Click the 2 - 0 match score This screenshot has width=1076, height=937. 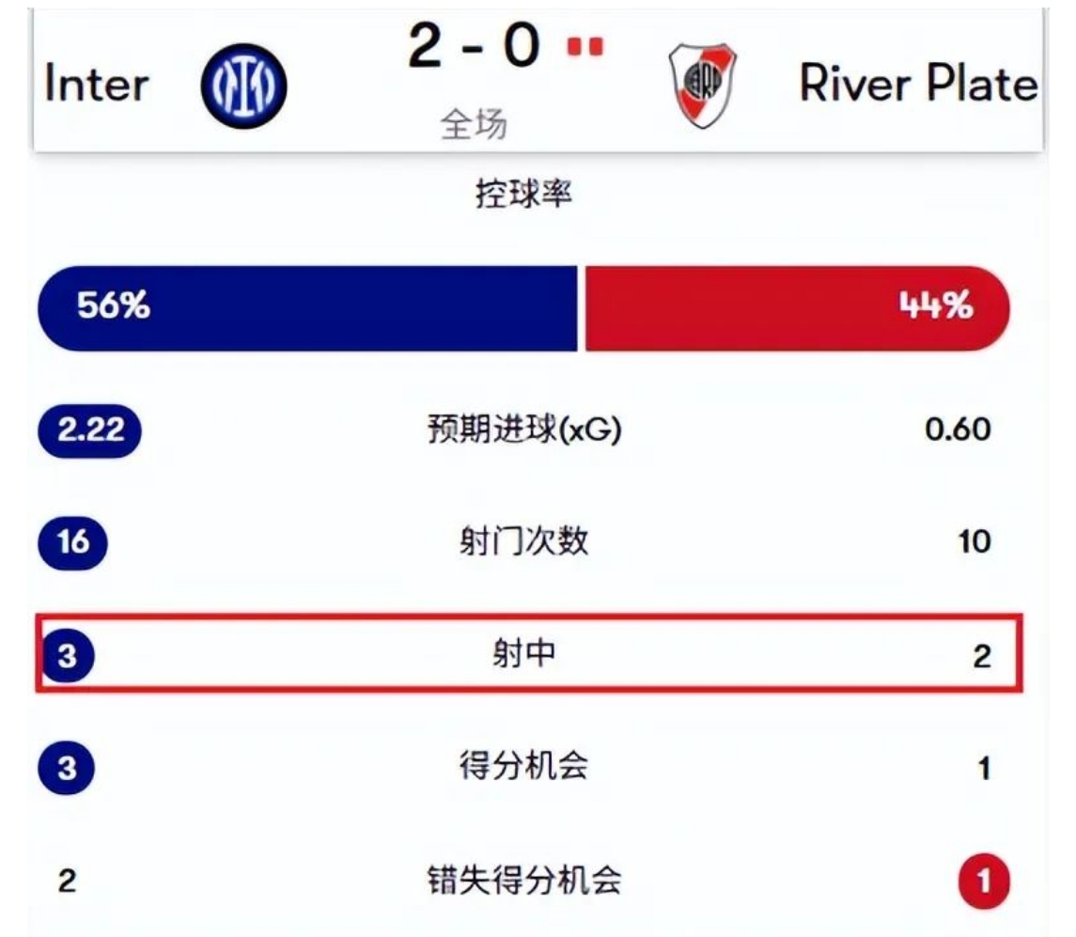[475, 46]
